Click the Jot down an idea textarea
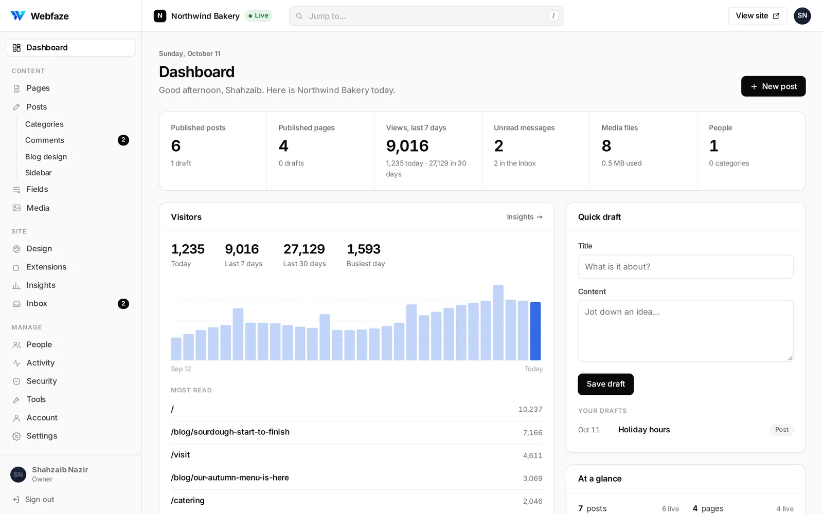Image resolution: width=823 pixels, height=514 pixels. pyautogui.click(x=686, y=331)
